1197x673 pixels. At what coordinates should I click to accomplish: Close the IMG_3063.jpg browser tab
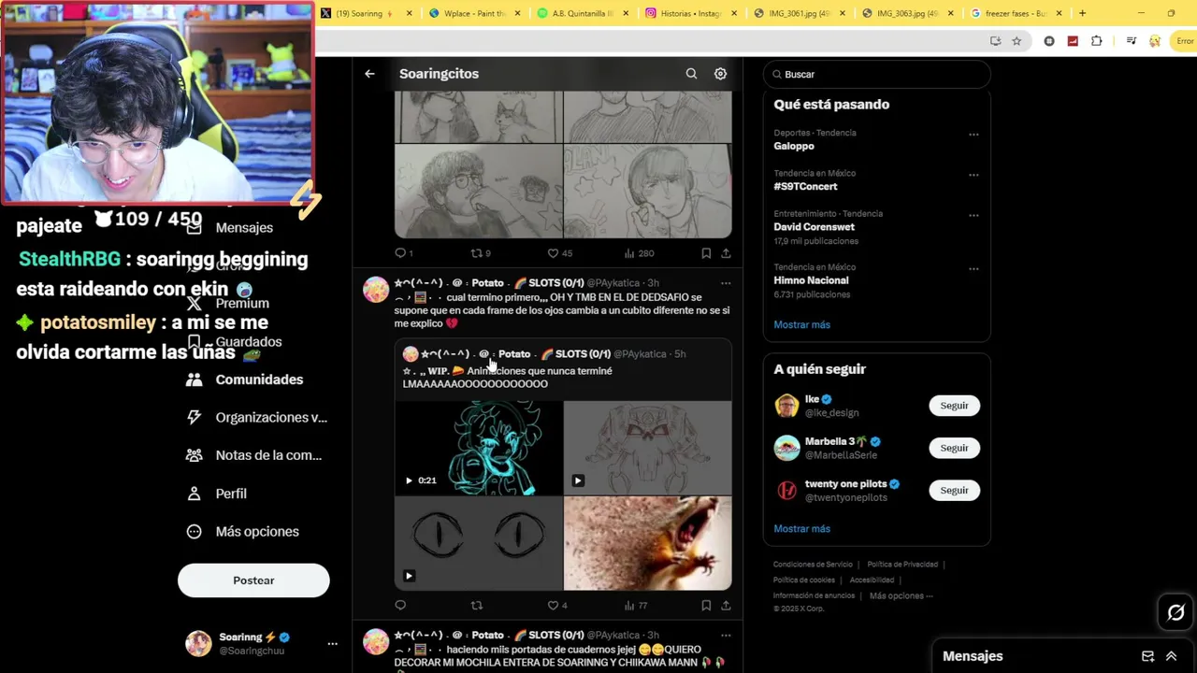[x=951, y=13]
